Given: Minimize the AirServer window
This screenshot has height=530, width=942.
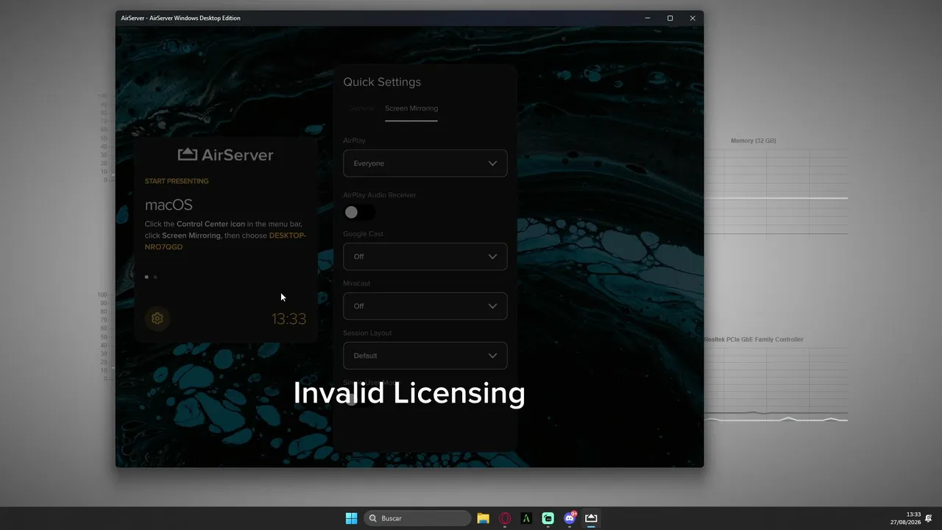Looking at the screenshot, I should pyautogui.click(x=648, y=18).
